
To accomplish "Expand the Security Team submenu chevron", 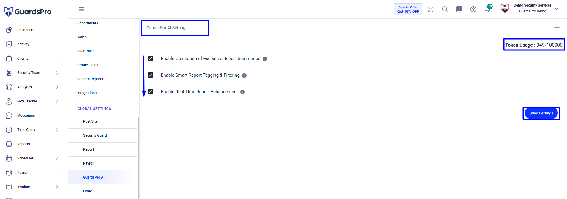I will point(57,73).
